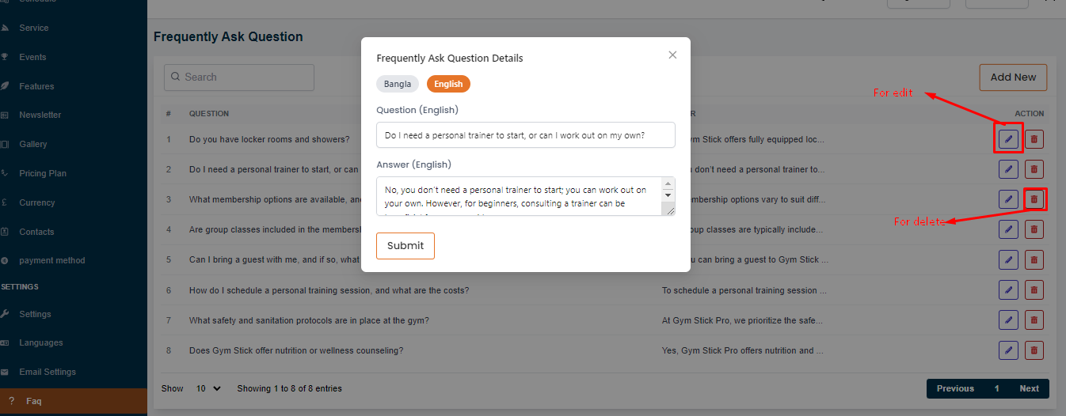Image resolution: width=1066 pixels, height=416 pixels.
Task: Click the Search box above the table
Action: click(239, 78)
